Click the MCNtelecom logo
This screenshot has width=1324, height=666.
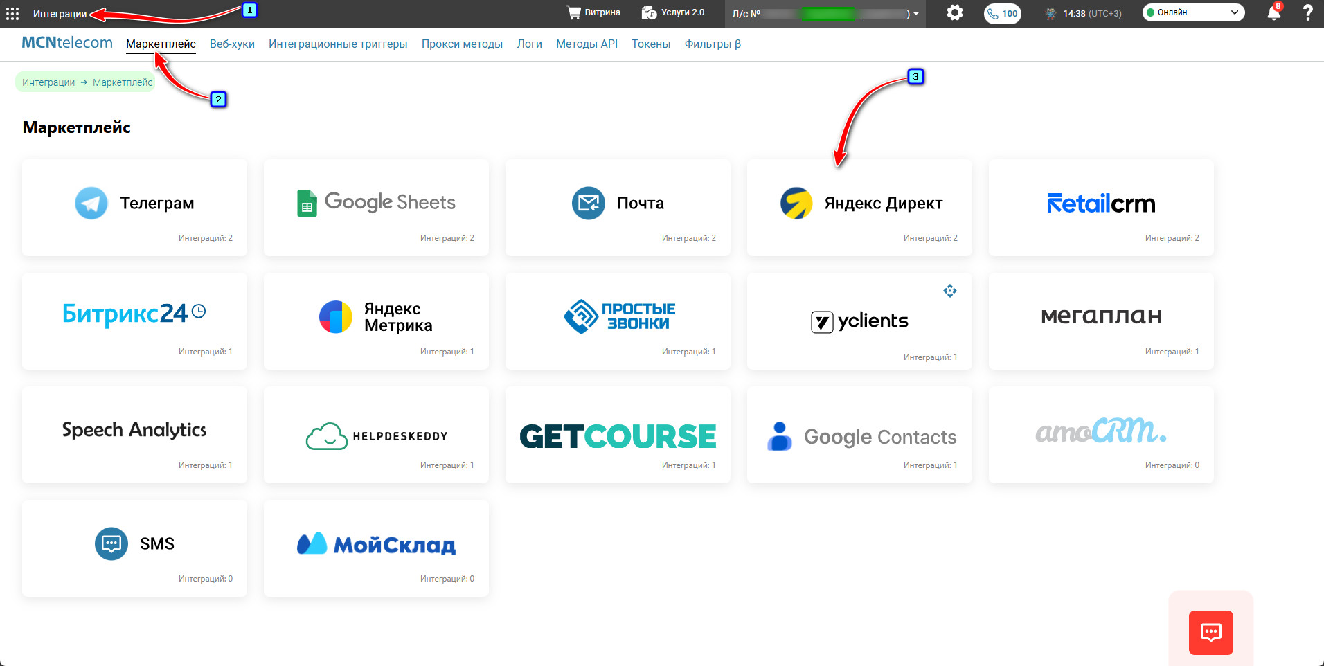point(67,42)
